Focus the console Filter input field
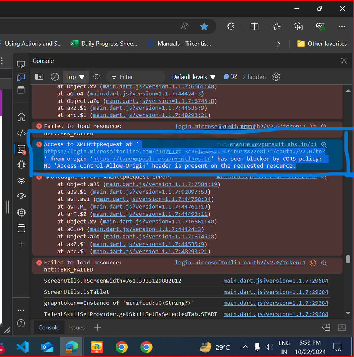354x357 pixels. pyautogui.click(x=136, y=77)
